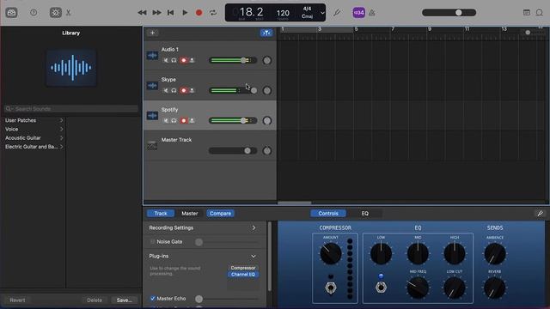Select the Controls tab
The image size is (550, 309).
[x=328, y=214]
